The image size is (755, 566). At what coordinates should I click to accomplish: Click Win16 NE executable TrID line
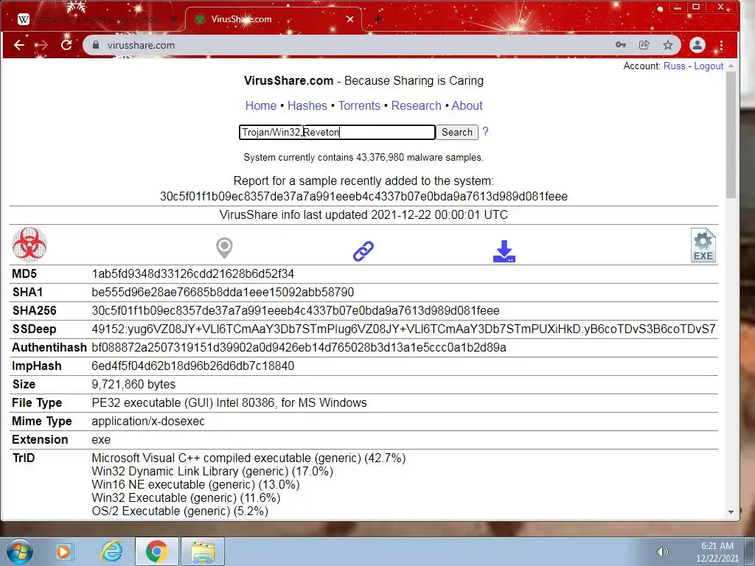tap(195, 484)
